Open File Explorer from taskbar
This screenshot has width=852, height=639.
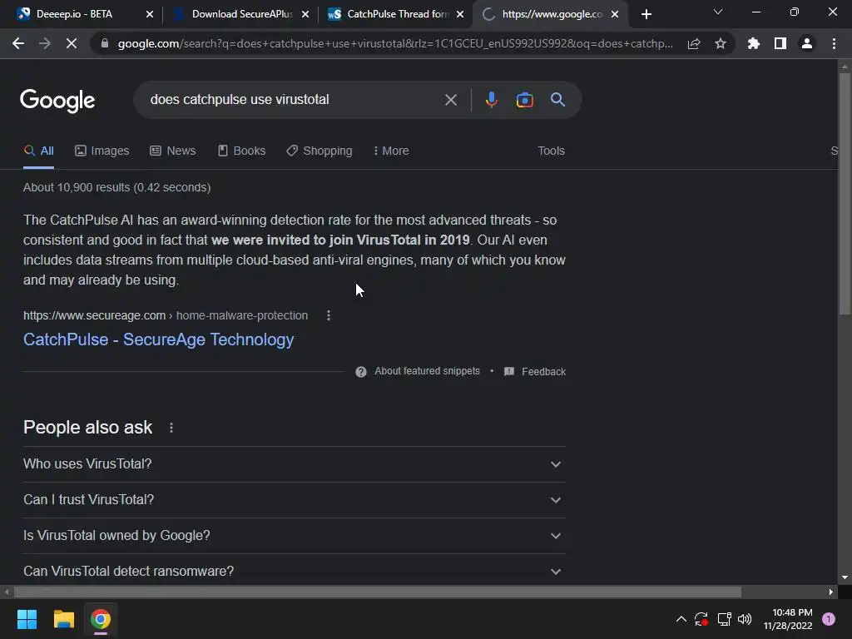pos(63,619)
